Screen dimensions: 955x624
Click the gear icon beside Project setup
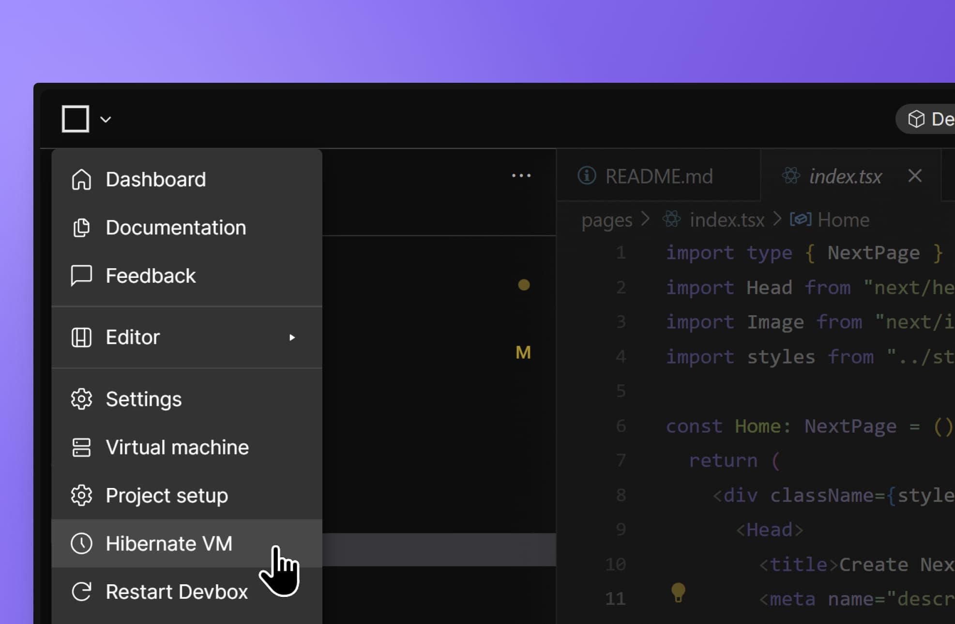point(82,495)
